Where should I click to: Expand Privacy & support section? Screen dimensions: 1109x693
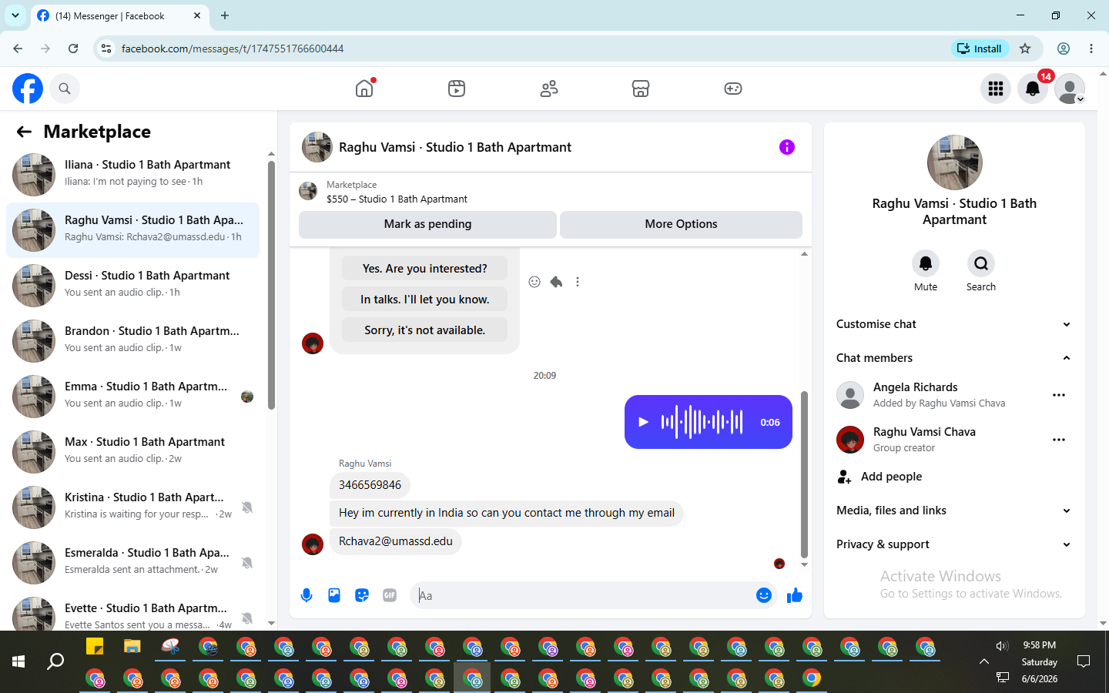click(x=954, y=544)
